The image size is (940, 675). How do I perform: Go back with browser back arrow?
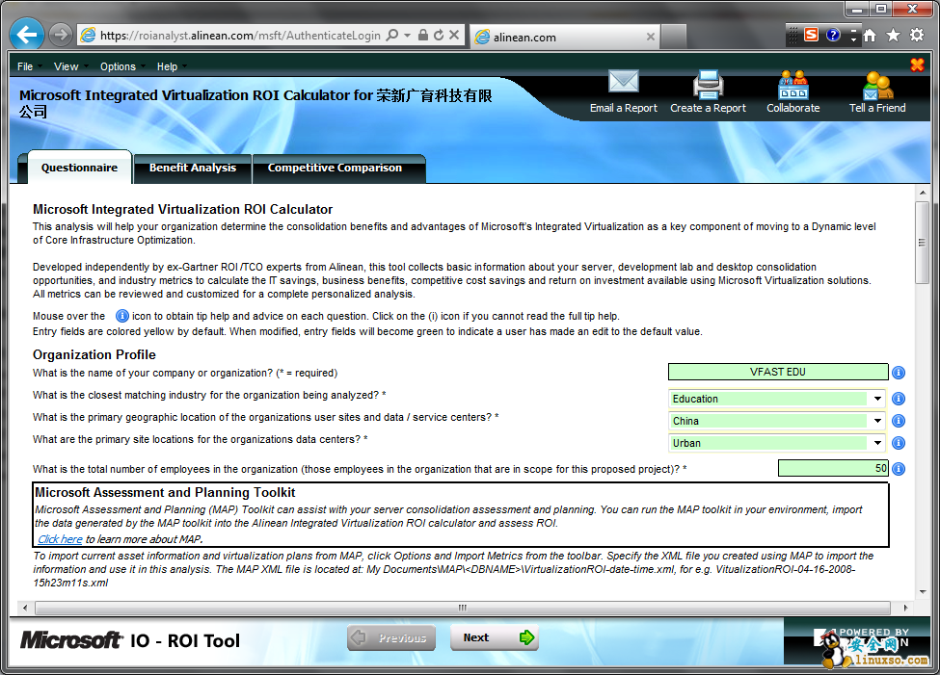26,36
